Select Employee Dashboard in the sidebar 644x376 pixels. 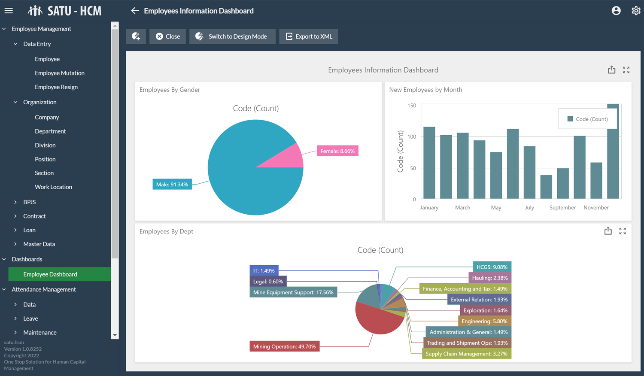point(50,274)
